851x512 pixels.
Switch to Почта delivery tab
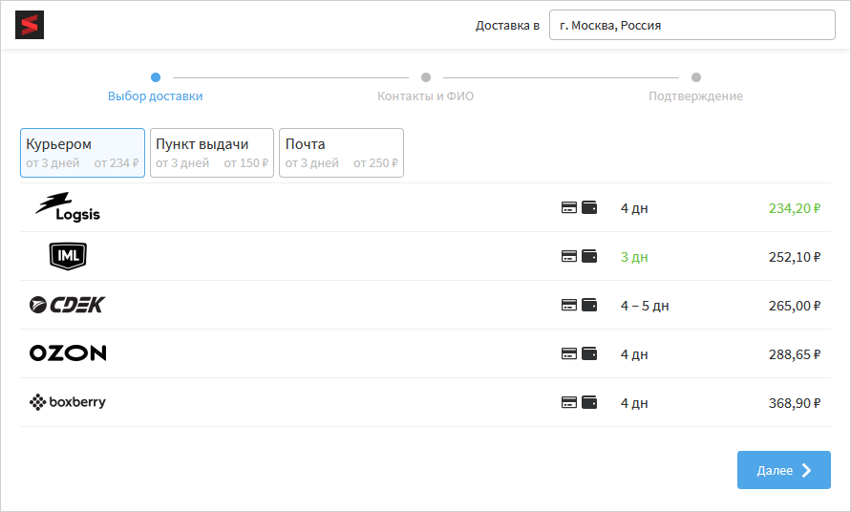[341, 153]
